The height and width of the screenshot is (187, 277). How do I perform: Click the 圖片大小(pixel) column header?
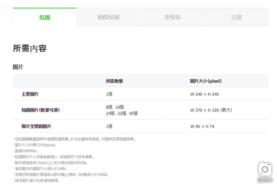206,81
